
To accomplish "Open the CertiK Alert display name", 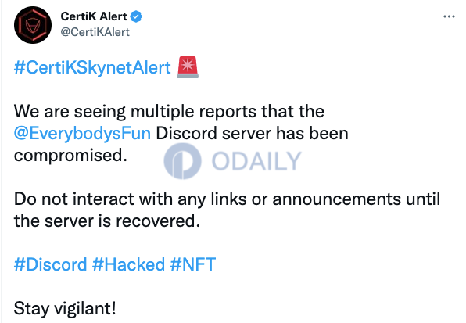I will click(94, 16).
